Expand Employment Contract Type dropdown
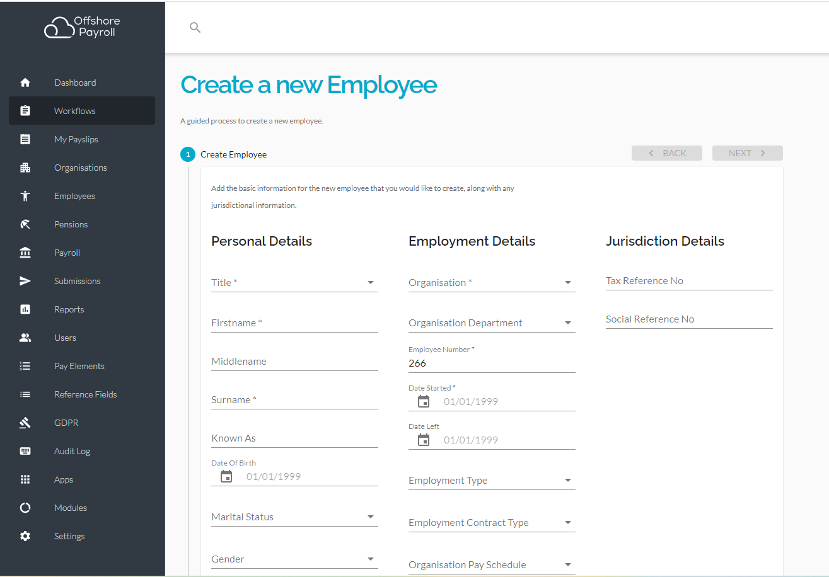The height and width of the screenshot is (577, 829). point(492,522)
